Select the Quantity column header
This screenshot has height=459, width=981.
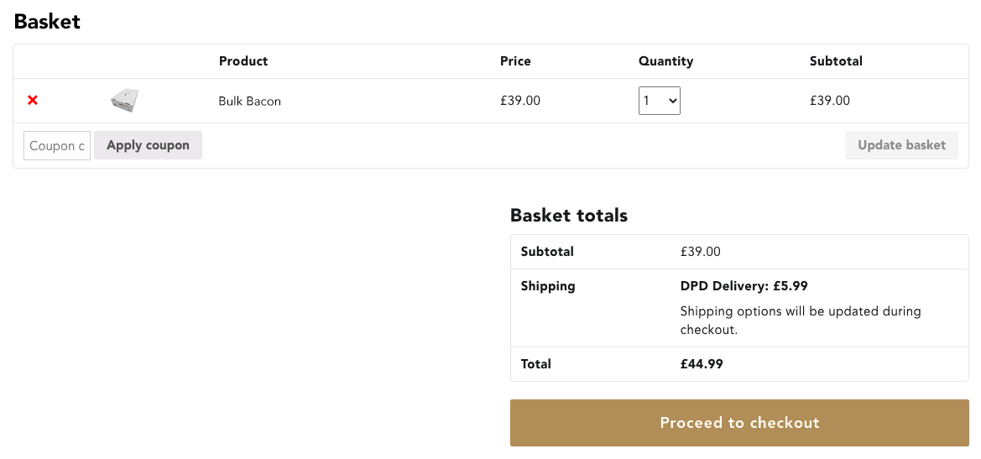tap(665, 61)
